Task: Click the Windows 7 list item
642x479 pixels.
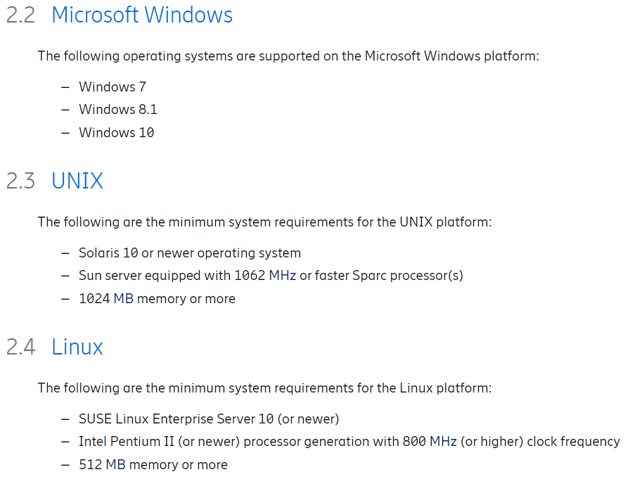Action: [112, 87]
